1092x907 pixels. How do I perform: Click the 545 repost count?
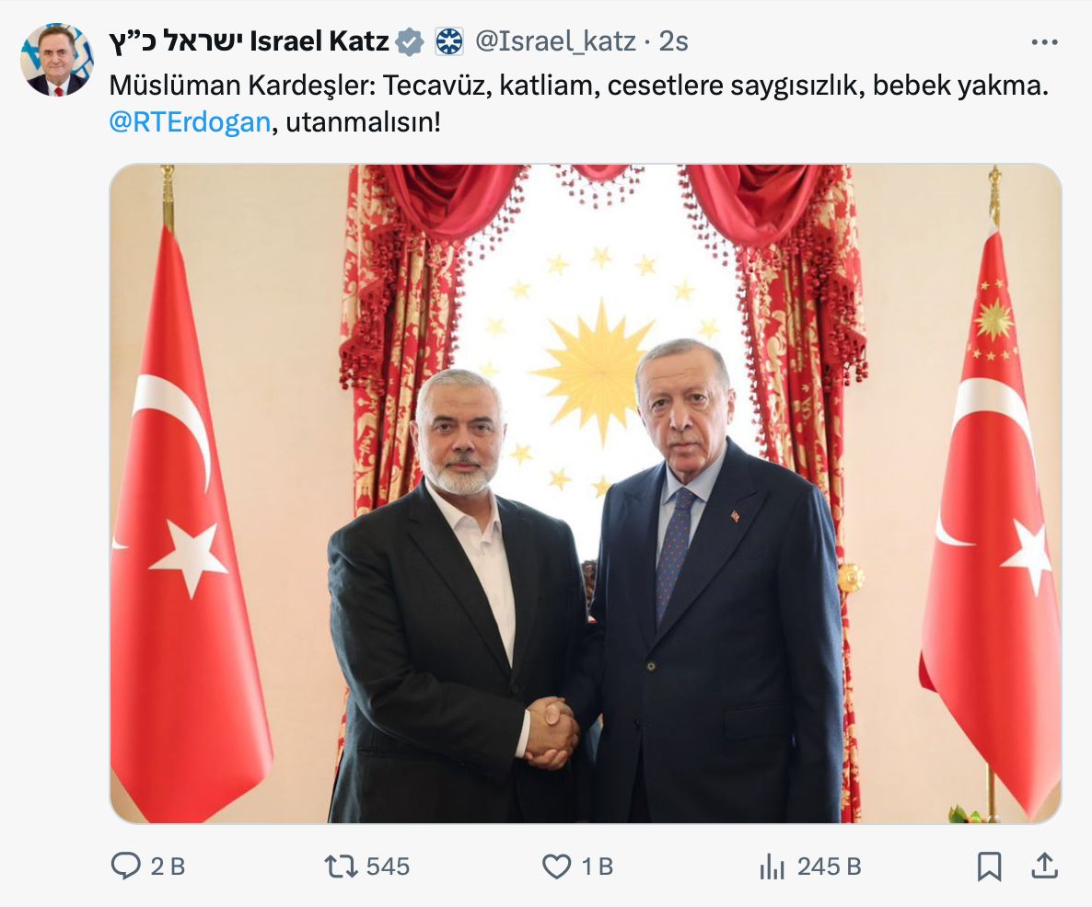pyautogui.click(x=388, y=867)
